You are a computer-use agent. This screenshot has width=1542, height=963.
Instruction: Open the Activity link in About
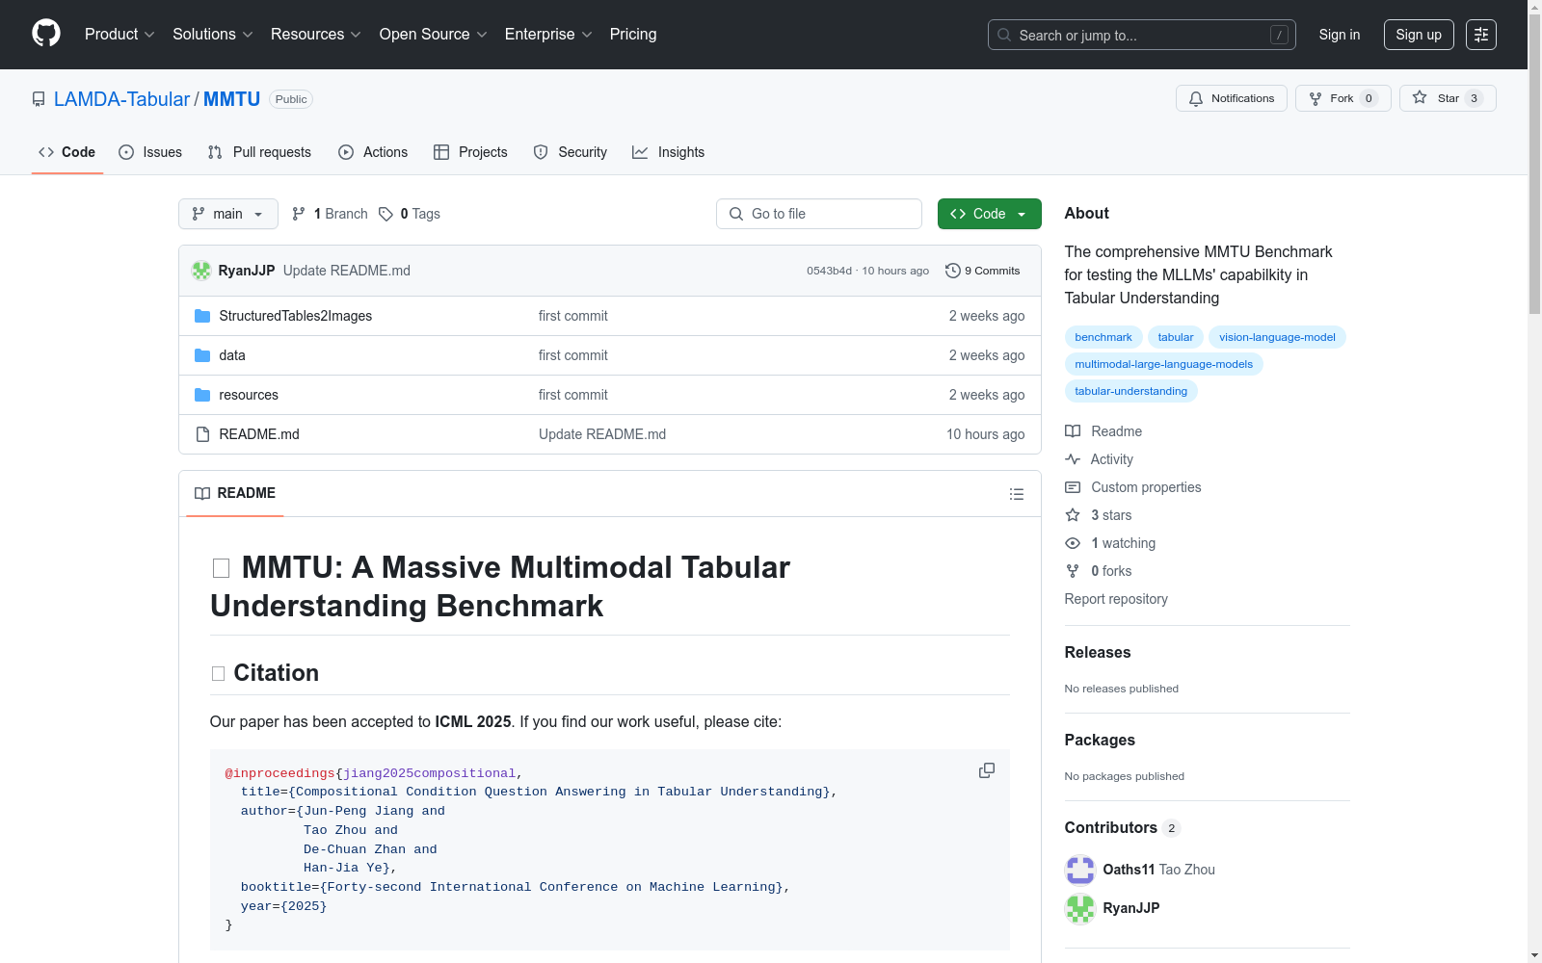(x=1099, y=459)
